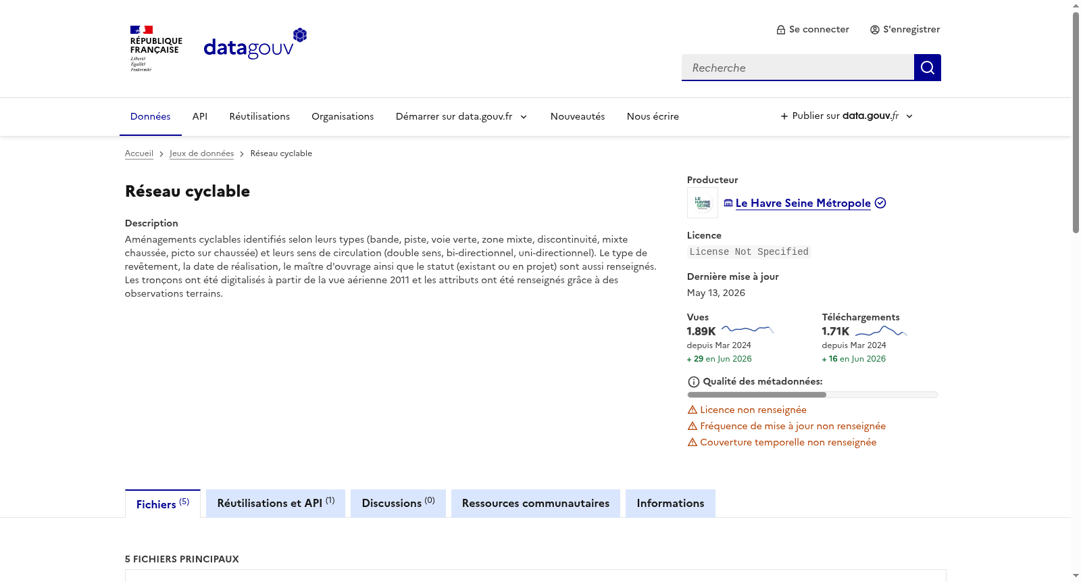1081x582 pixels.
Task: Click the lock icon beside Se connecter
Action: tap(780, 30)
